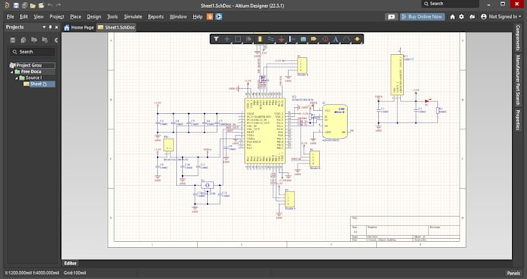527x279 pixels.
Task: Click the Save All Documents icon
Action: [24, 5]
